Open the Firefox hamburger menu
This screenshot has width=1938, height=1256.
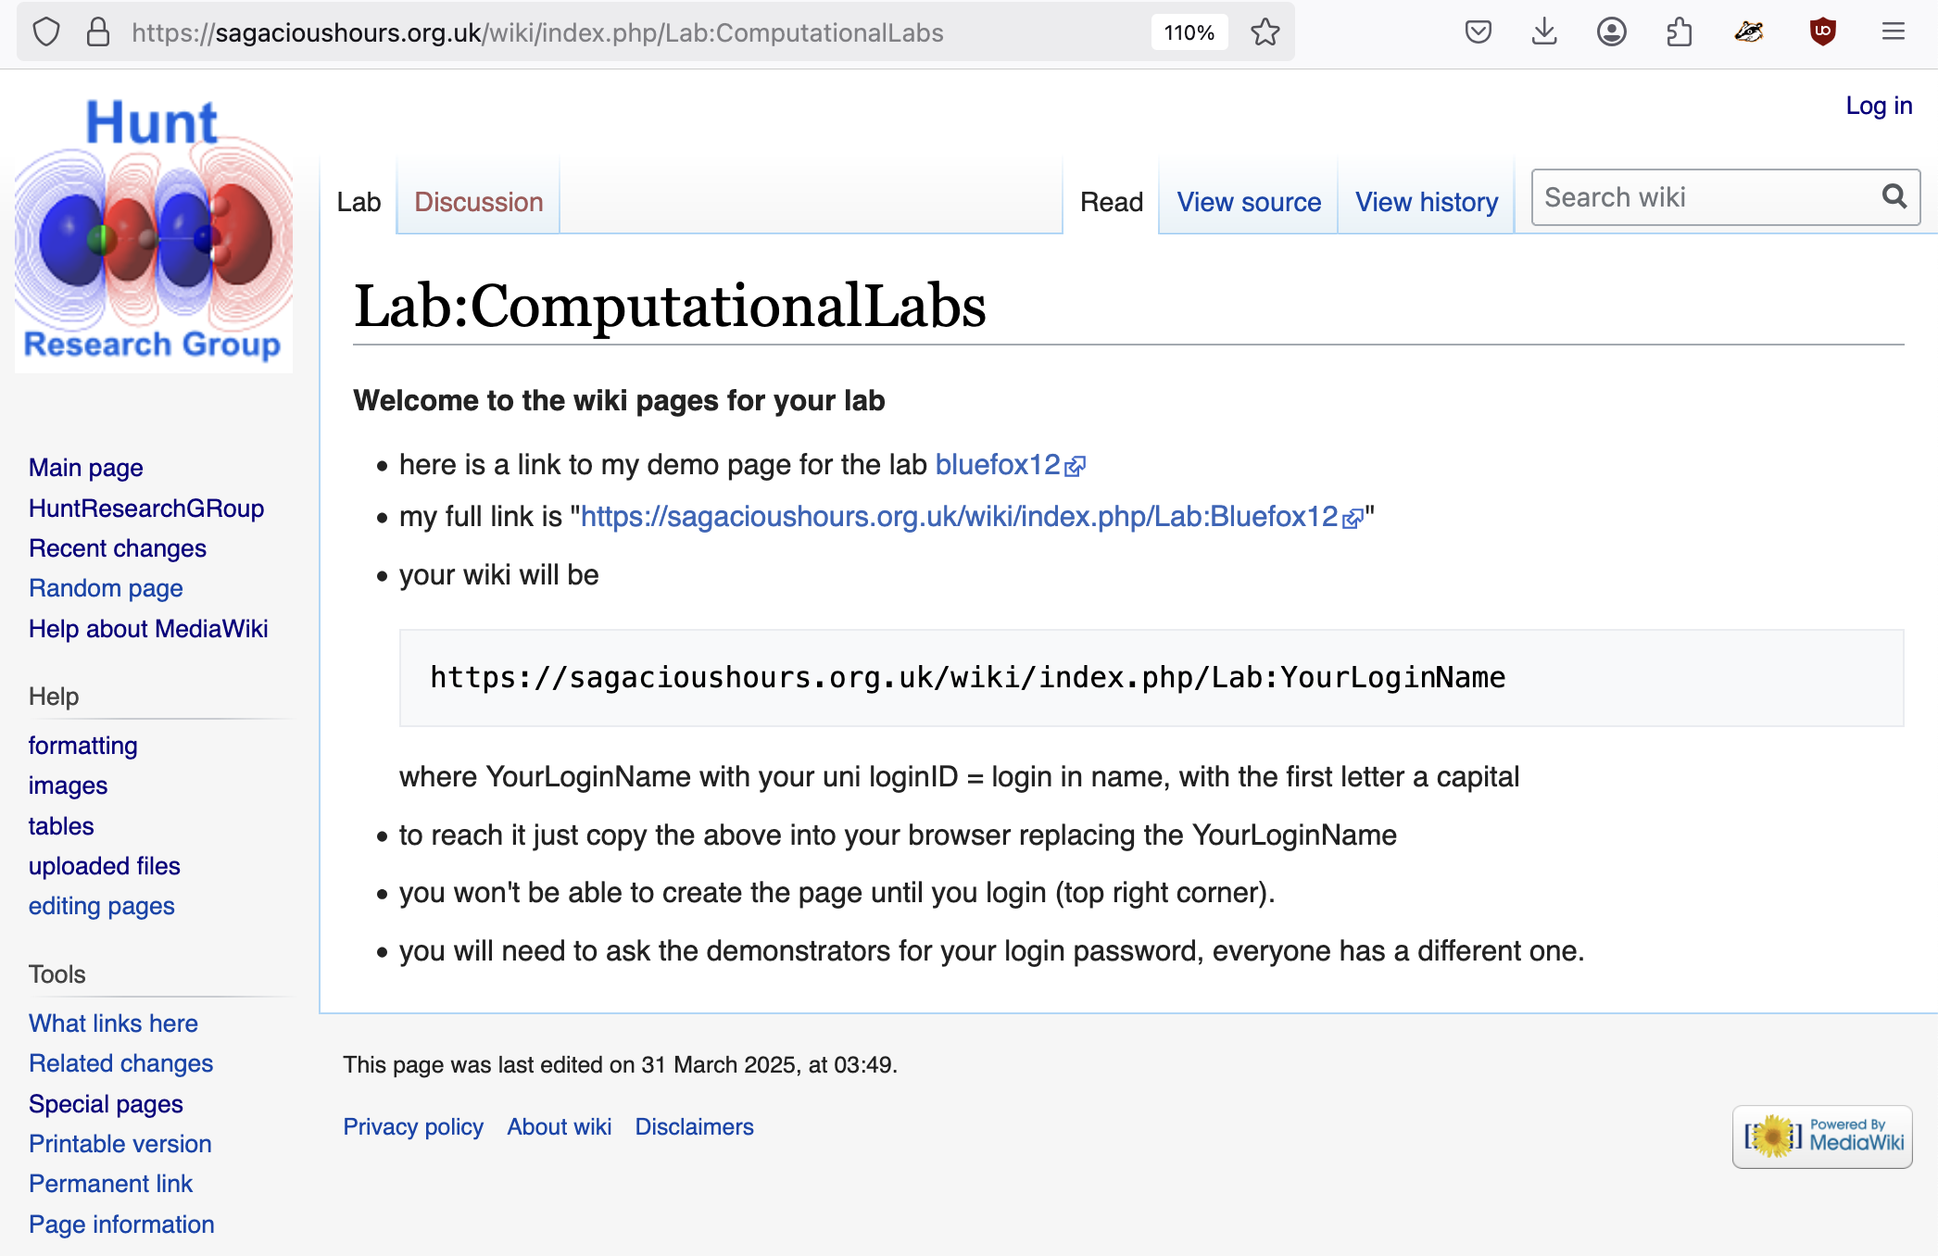pyautogui.click(x=1893, y=31)
